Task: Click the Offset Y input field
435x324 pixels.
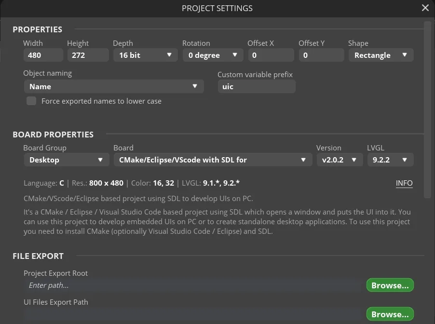Action: coord(322,55)
